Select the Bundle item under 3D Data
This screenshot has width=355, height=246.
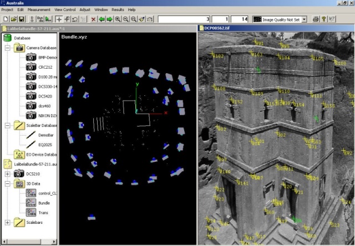coord(44,203)
